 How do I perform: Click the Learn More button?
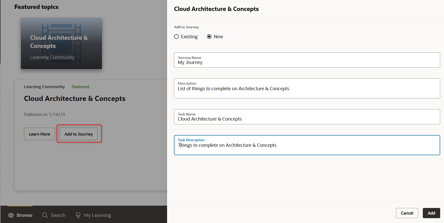tap(39, 134)
